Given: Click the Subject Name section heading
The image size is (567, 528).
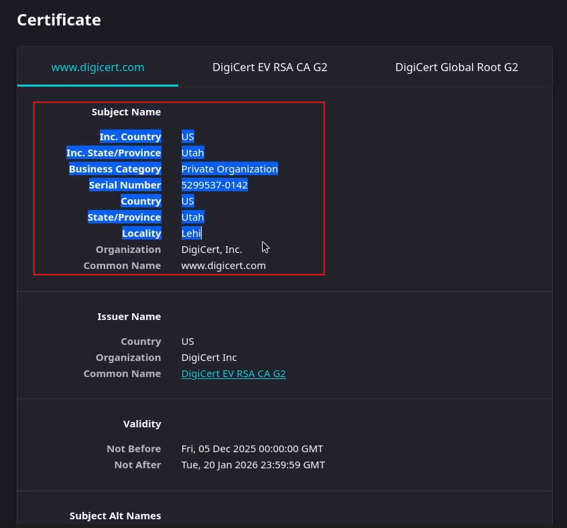Looking at the screenshot, I should [x=126, y=112].
